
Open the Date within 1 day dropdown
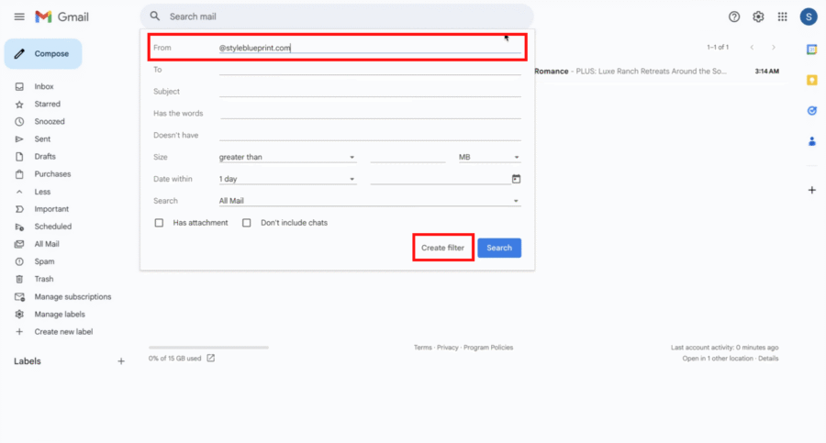[x=287, y=179]
